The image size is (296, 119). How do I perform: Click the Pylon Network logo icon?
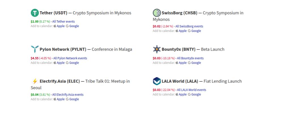[x=35, y=49]
